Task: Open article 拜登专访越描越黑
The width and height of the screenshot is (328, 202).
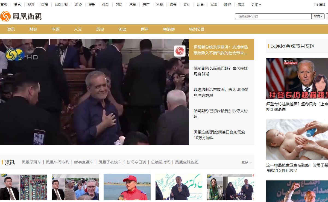Action: click(297, 107)
